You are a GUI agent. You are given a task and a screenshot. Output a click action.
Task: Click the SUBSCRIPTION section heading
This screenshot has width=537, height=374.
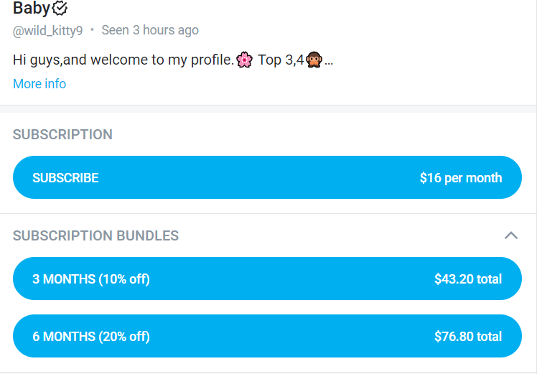[62, 134]
